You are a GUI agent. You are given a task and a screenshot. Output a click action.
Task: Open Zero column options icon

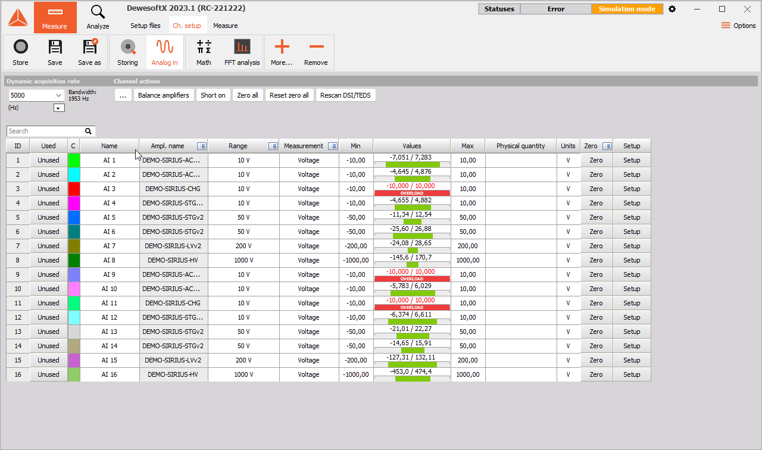(607, 146)
